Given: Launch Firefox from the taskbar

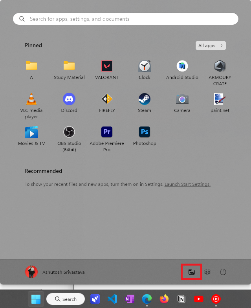Looking at the screenshot, I should [164, 299].
